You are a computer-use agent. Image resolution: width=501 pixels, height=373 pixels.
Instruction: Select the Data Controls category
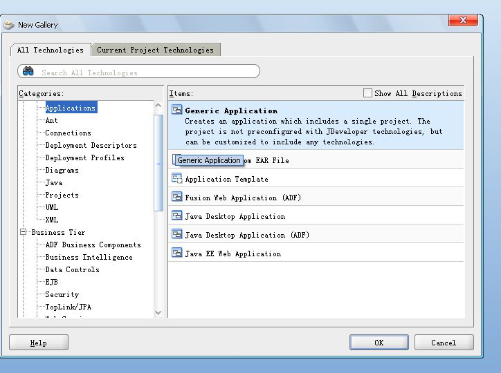[72, 269]
